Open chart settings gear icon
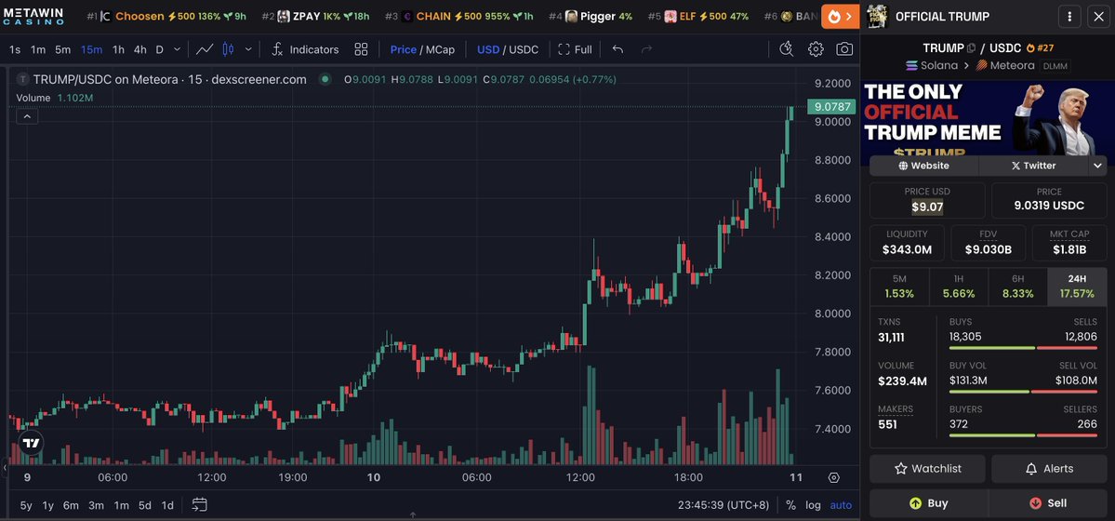 pos(816,49)
